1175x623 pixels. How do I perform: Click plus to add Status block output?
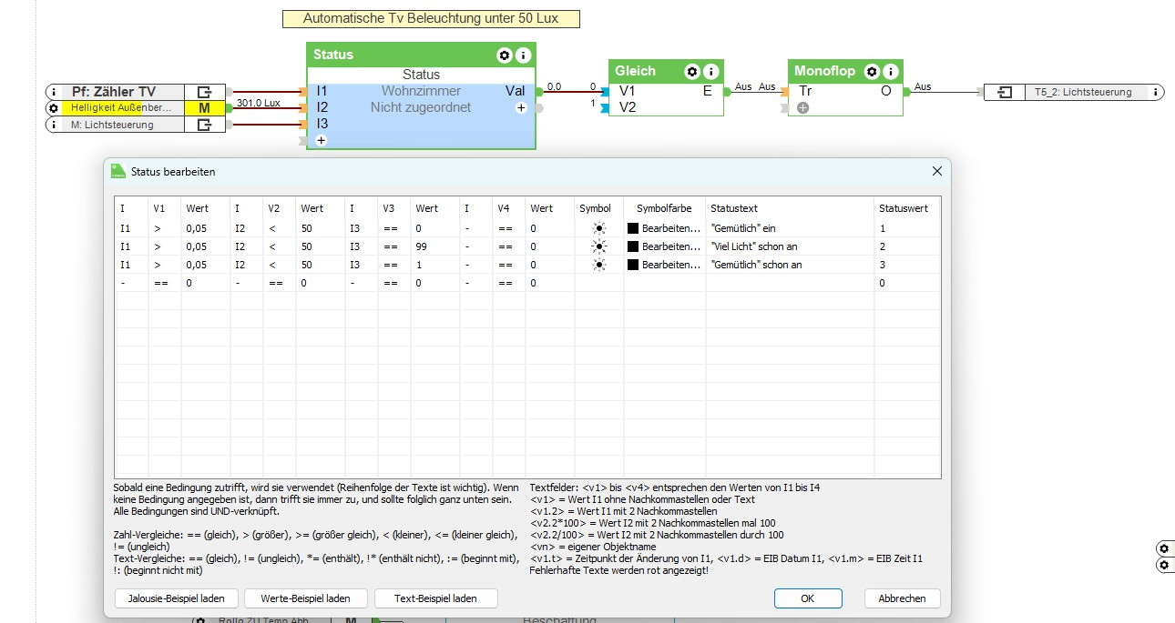coord(521,107)
